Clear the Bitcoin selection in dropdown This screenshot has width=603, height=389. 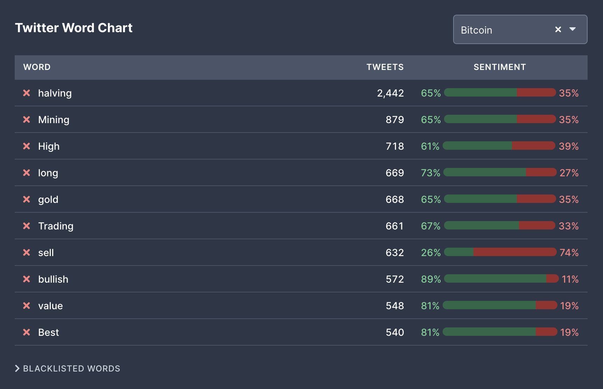pos(558,30)
